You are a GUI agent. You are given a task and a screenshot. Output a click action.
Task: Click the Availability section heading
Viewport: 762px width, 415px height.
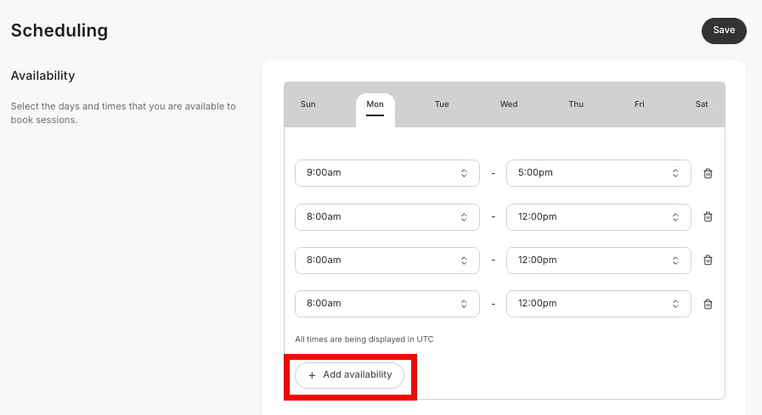[42, 76]
